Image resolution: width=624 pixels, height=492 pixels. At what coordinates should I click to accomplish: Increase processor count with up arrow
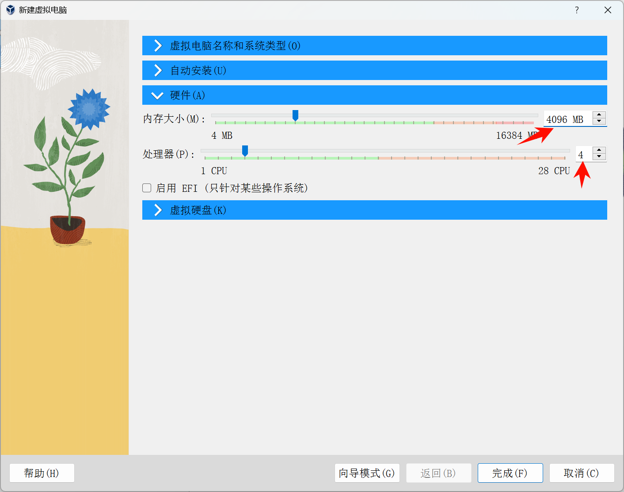599,151
